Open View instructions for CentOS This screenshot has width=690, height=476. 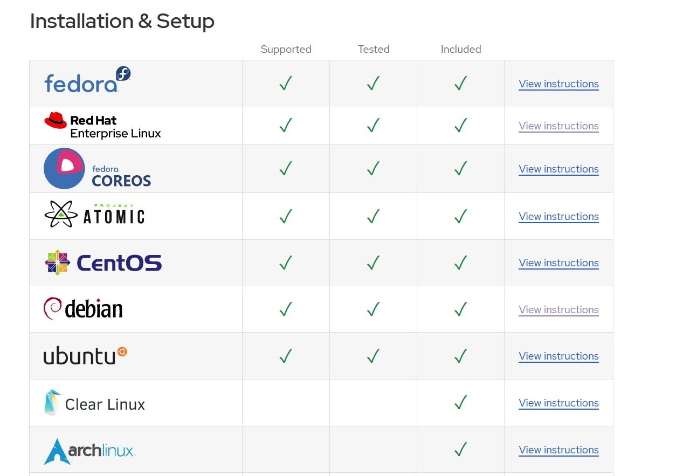click(x=558, y=263)
